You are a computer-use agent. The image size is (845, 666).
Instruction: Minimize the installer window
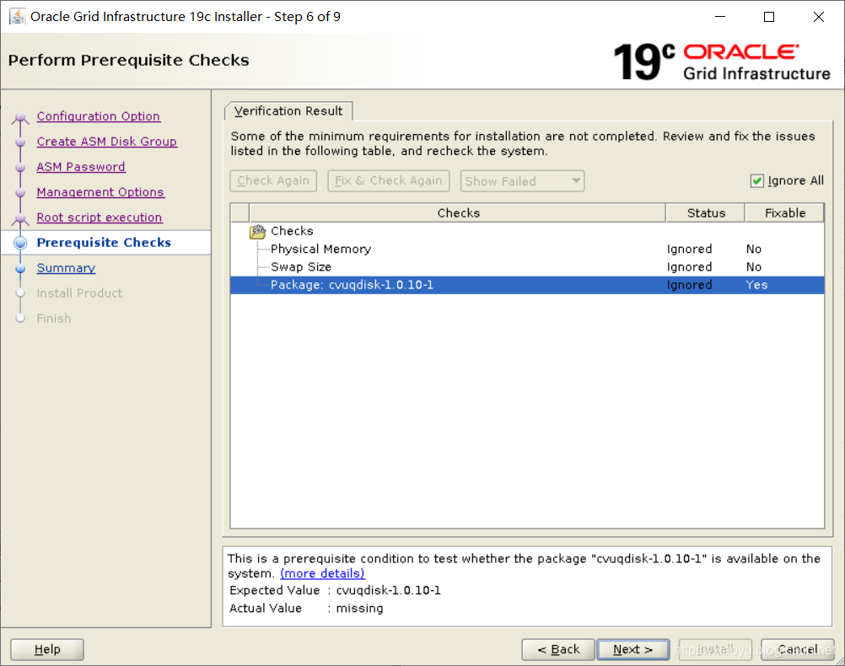(x=720, y=17)
